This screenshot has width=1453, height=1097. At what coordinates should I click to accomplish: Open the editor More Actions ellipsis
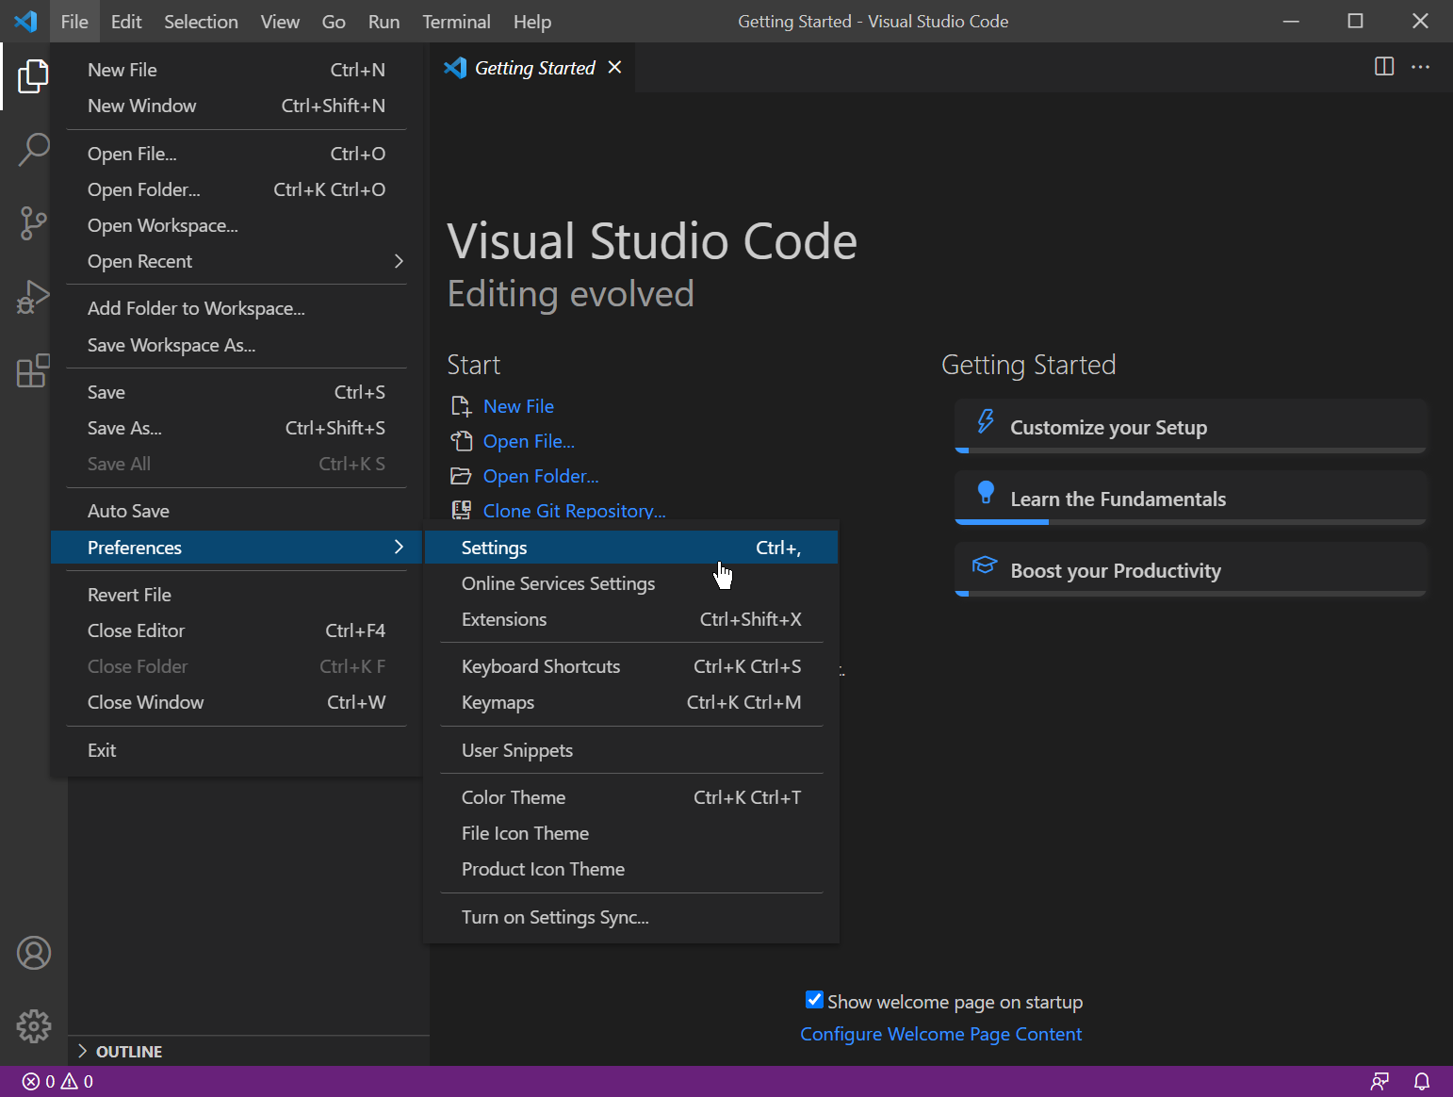click(x=1420, y=67)
